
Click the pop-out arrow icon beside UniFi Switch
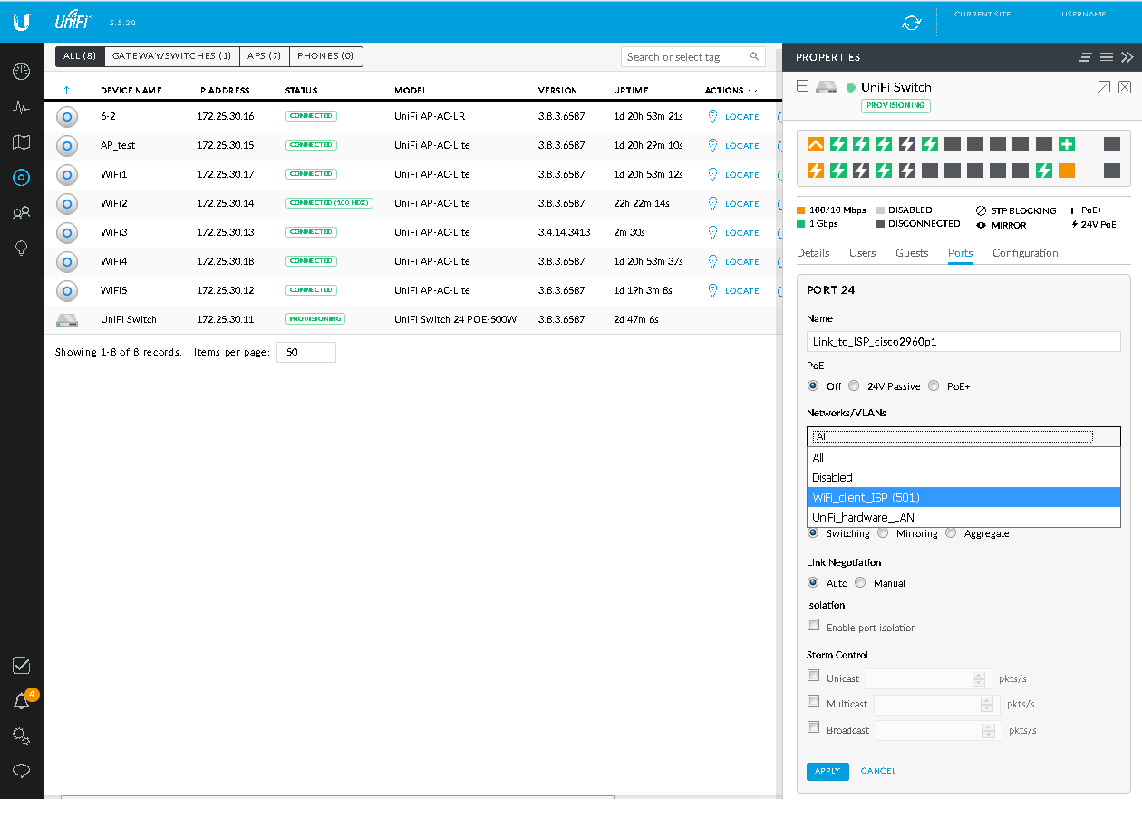tap(1103, 87)
